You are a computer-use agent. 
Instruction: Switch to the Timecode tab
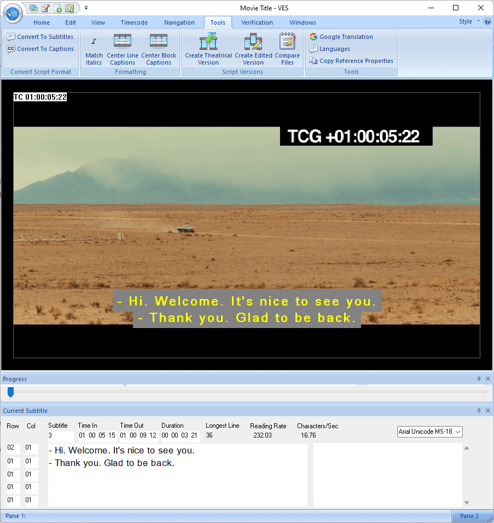[x=134, y=22]
